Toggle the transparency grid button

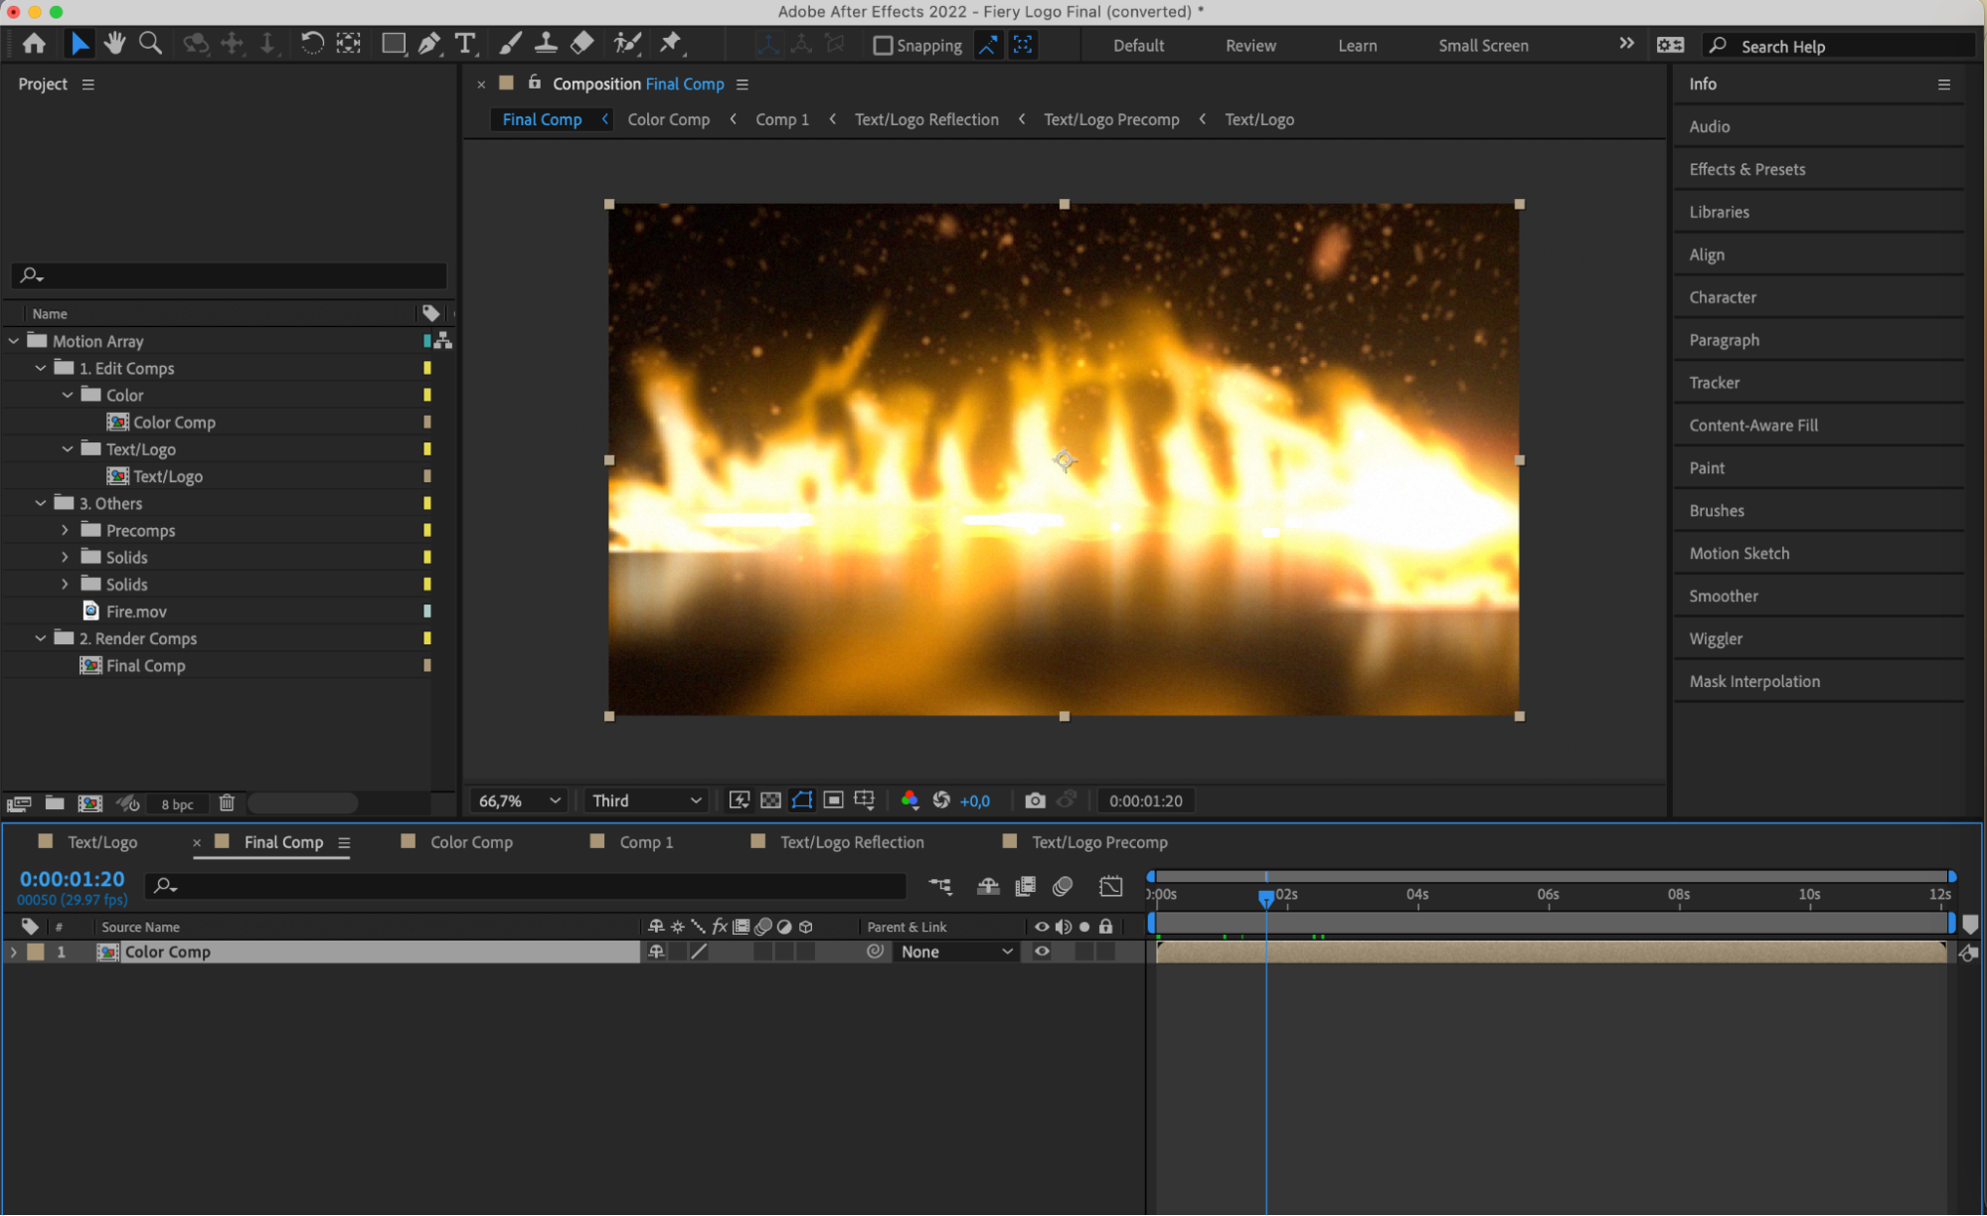(x=770, y=800)
